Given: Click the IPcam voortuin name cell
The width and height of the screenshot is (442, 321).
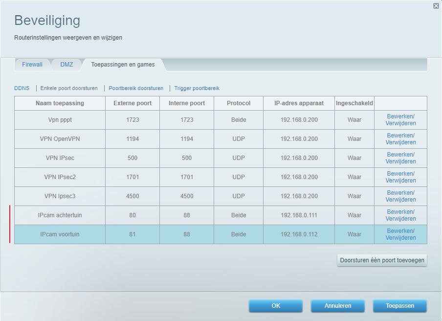Looking at the screenshot, I should click(x=60, y=234).
